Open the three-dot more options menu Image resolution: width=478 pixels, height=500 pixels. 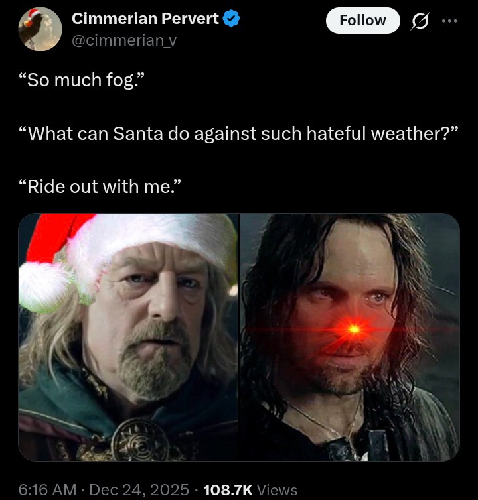pyautogui.click(x=449, y=21)
